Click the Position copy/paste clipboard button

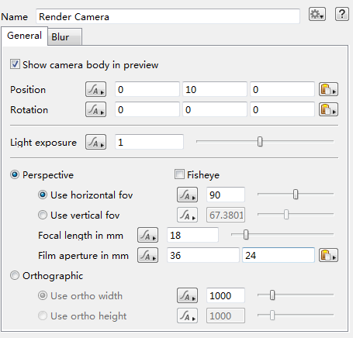[x=328, y=89]
